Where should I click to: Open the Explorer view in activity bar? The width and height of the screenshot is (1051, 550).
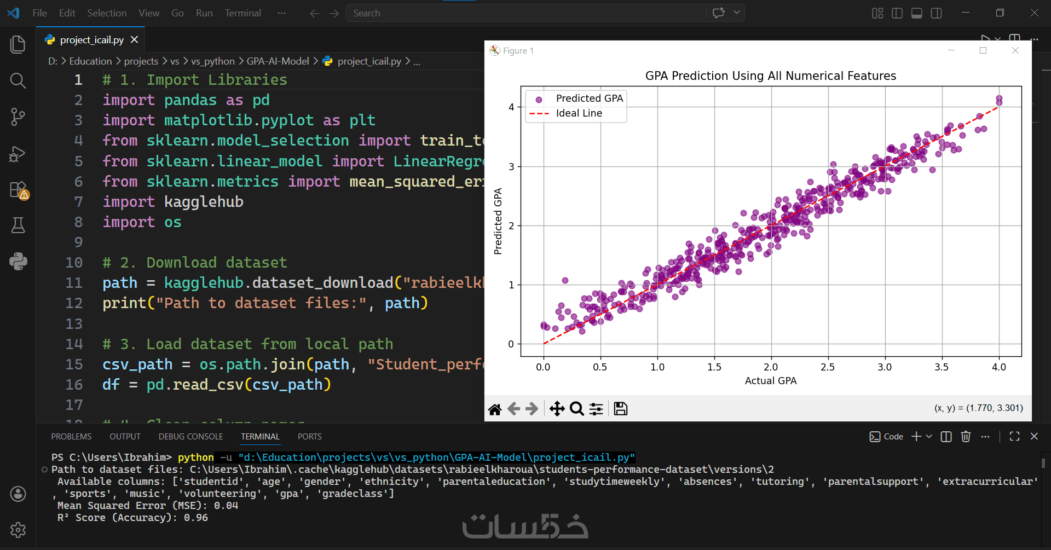(18, 44)
